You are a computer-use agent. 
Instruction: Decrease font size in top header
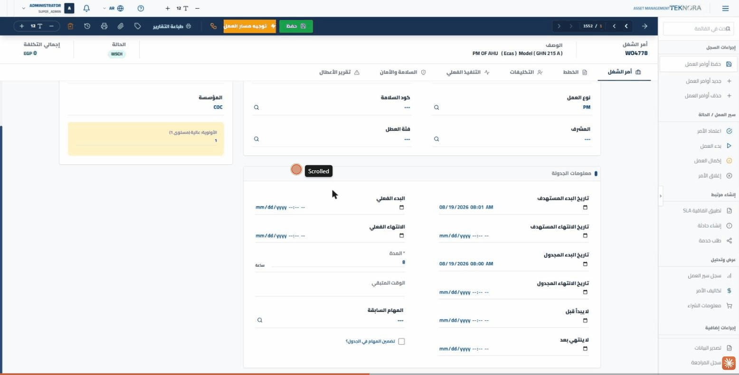(197, 8)
